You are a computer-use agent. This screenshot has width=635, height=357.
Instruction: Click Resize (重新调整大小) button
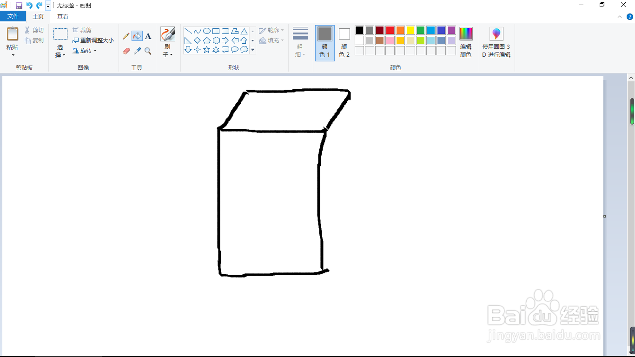[x=93, y=40]
